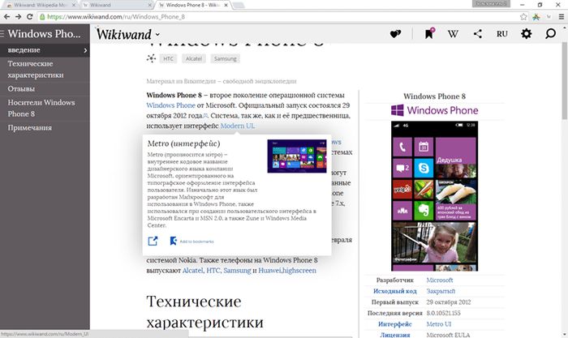Click the HTC tag below the title
568x338 pixels.
click(168, 59)
